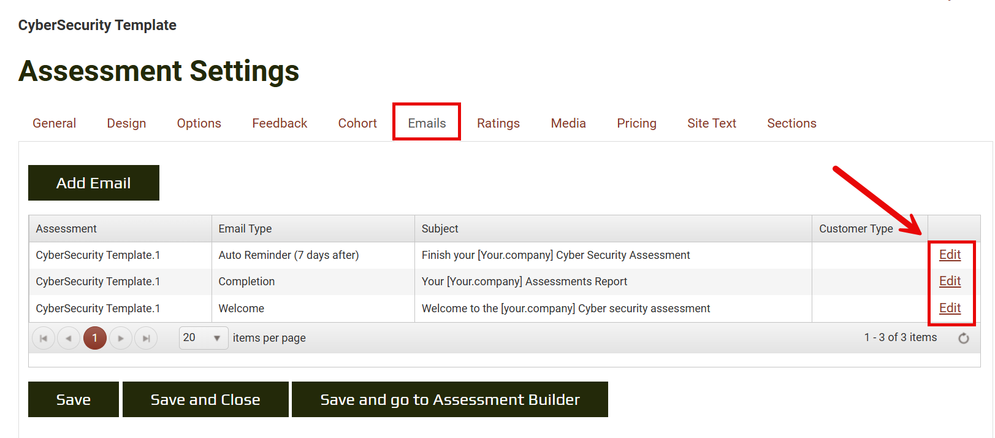Image resolution: width=995 pixels, height=438 pixels.
Task: Open the Pricing tab
Action: (636, 123)
